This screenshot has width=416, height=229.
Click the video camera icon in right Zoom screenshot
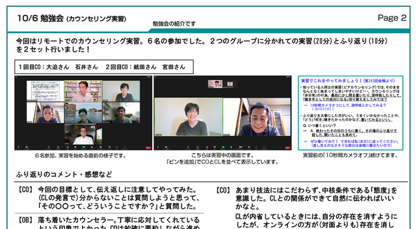(x=167, y=147)
